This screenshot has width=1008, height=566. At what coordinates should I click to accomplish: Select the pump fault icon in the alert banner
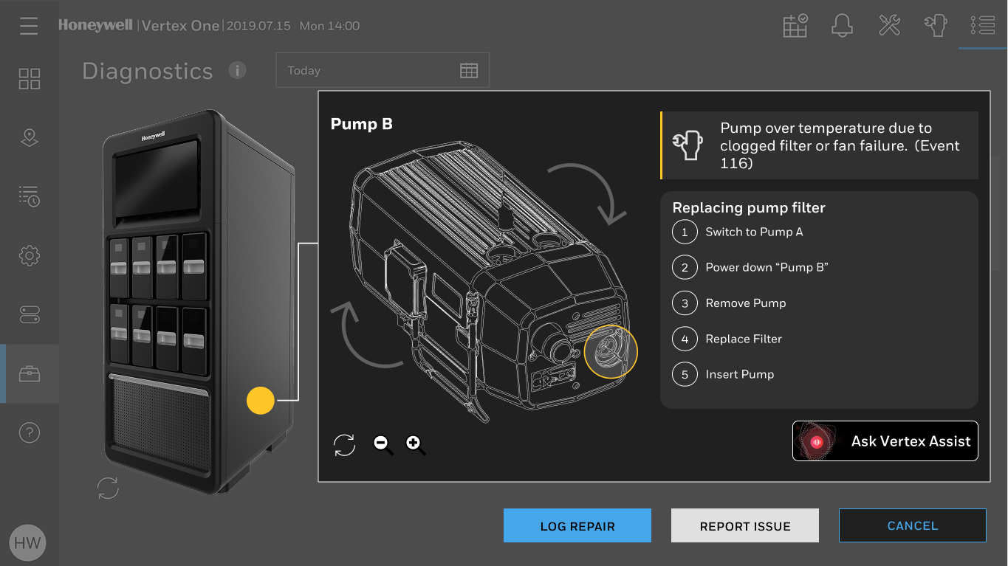point(688,145)
